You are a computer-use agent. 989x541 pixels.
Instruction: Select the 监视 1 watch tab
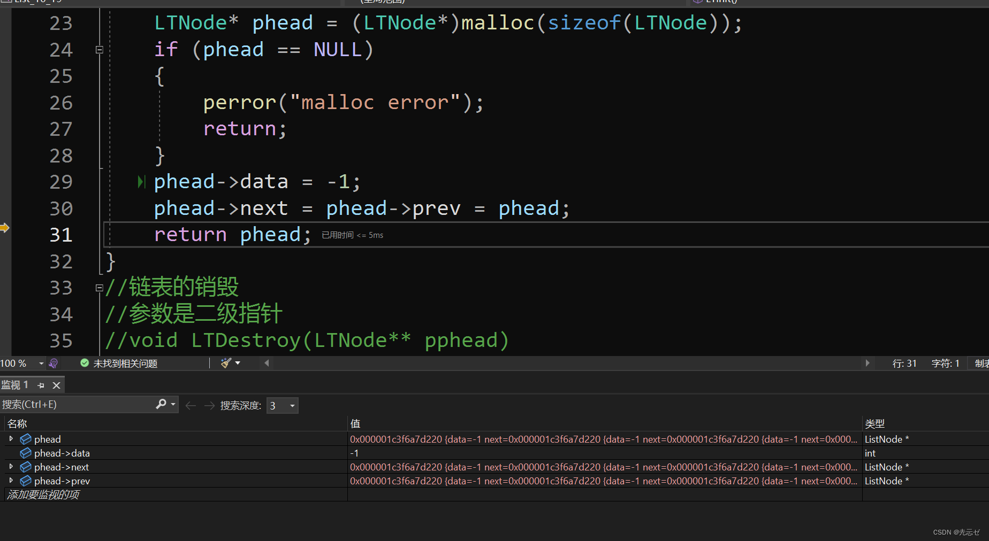(x=14, y=385)
